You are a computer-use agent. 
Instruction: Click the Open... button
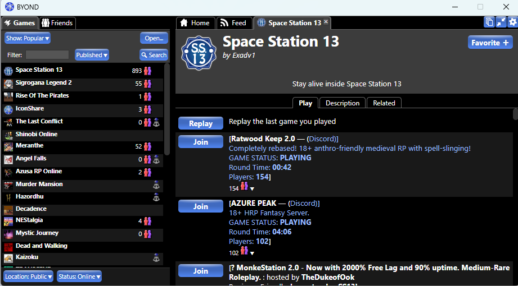tap(154, 38)
